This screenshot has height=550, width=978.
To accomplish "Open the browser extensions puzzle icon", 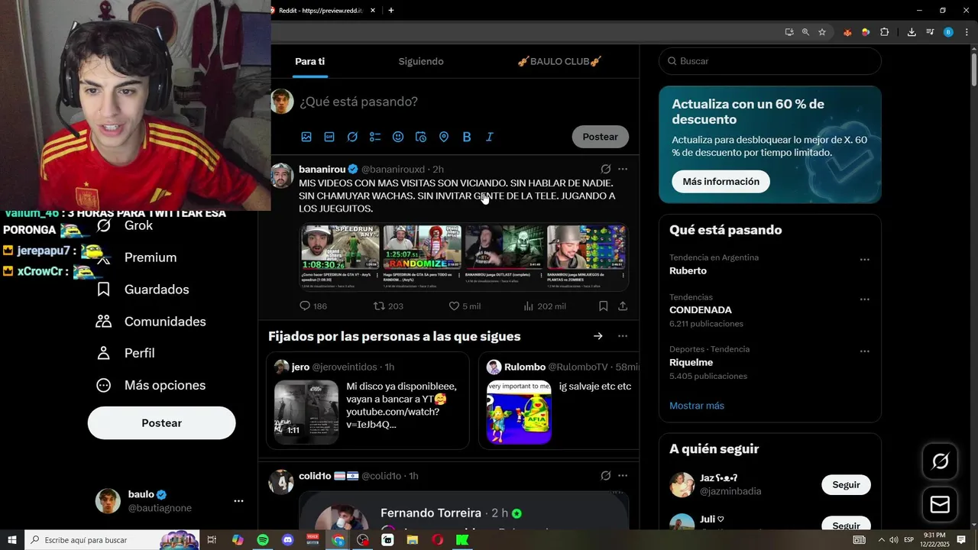I will pos(884,32).
